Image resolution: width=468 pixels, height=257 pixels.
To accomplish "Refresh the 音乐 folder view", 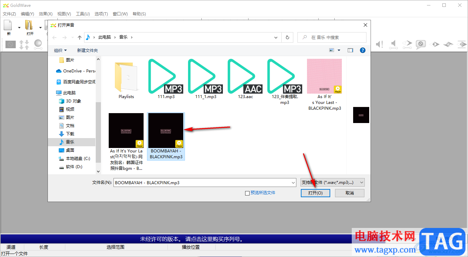I will pyautogui.click(x=287, y=37).
